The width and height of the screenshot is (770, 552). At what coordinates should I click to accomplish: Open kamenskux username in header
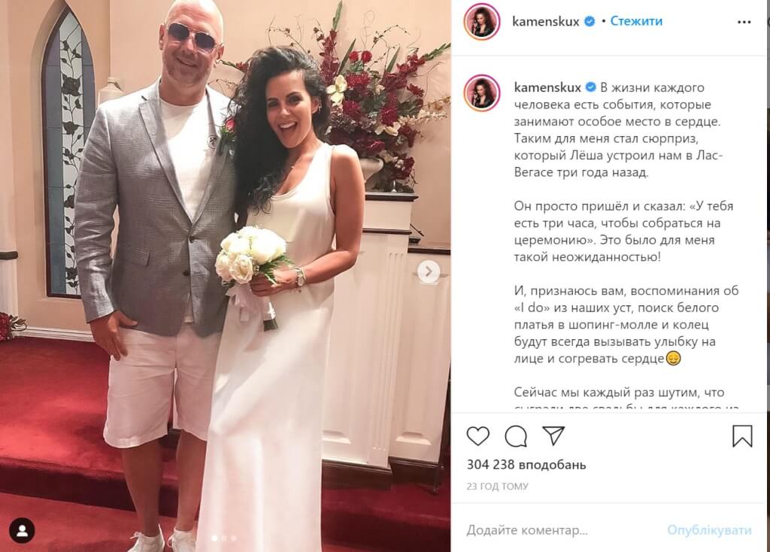point(546,21)
